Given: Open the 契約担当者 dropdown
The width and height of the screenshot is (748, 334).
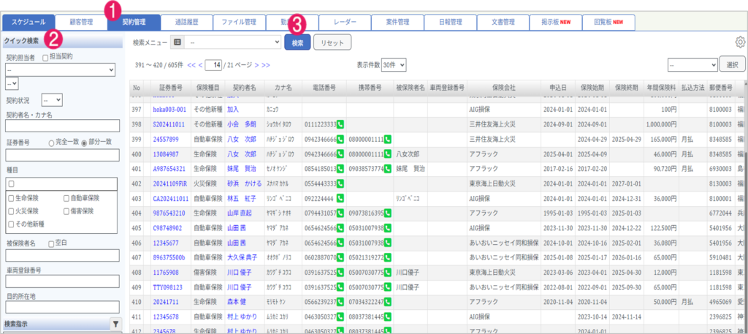Looking at the screenshot, I should coord(61,69).
